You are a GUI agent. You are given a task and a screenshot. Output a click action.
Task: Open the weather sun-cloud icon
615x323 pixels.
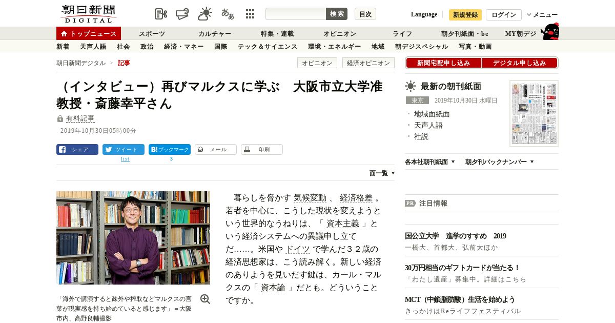205,14
